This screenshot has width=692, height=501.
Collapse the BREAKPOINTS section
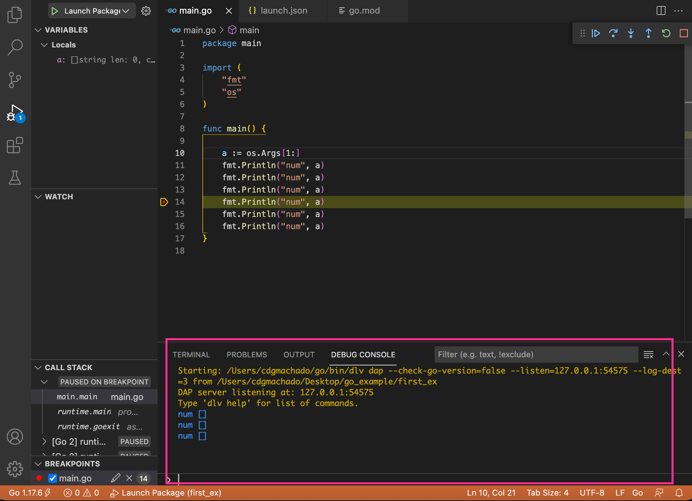click(38, 464)
